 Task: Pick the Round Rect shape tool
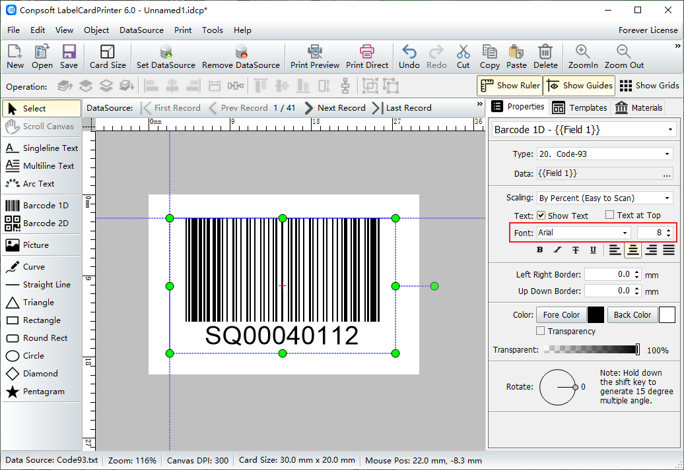pyautogui.click(x=42, y=338)
